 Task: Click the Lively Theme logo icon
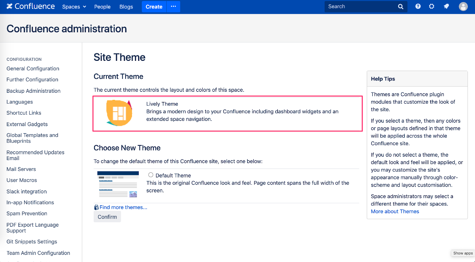119,113
